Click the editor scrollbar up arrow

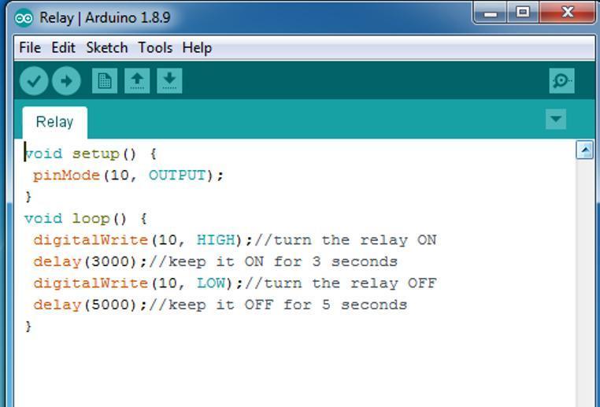tap(585, 150)
